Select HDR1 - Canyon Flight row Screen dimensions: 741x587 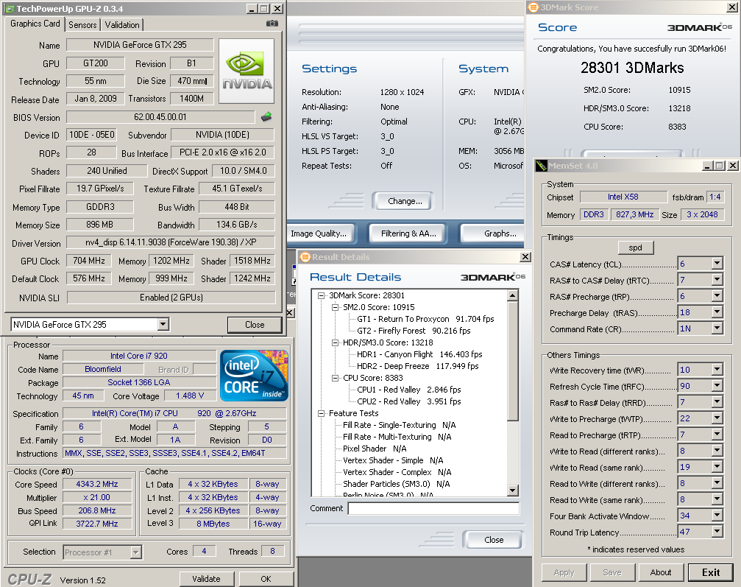point(419,354)
